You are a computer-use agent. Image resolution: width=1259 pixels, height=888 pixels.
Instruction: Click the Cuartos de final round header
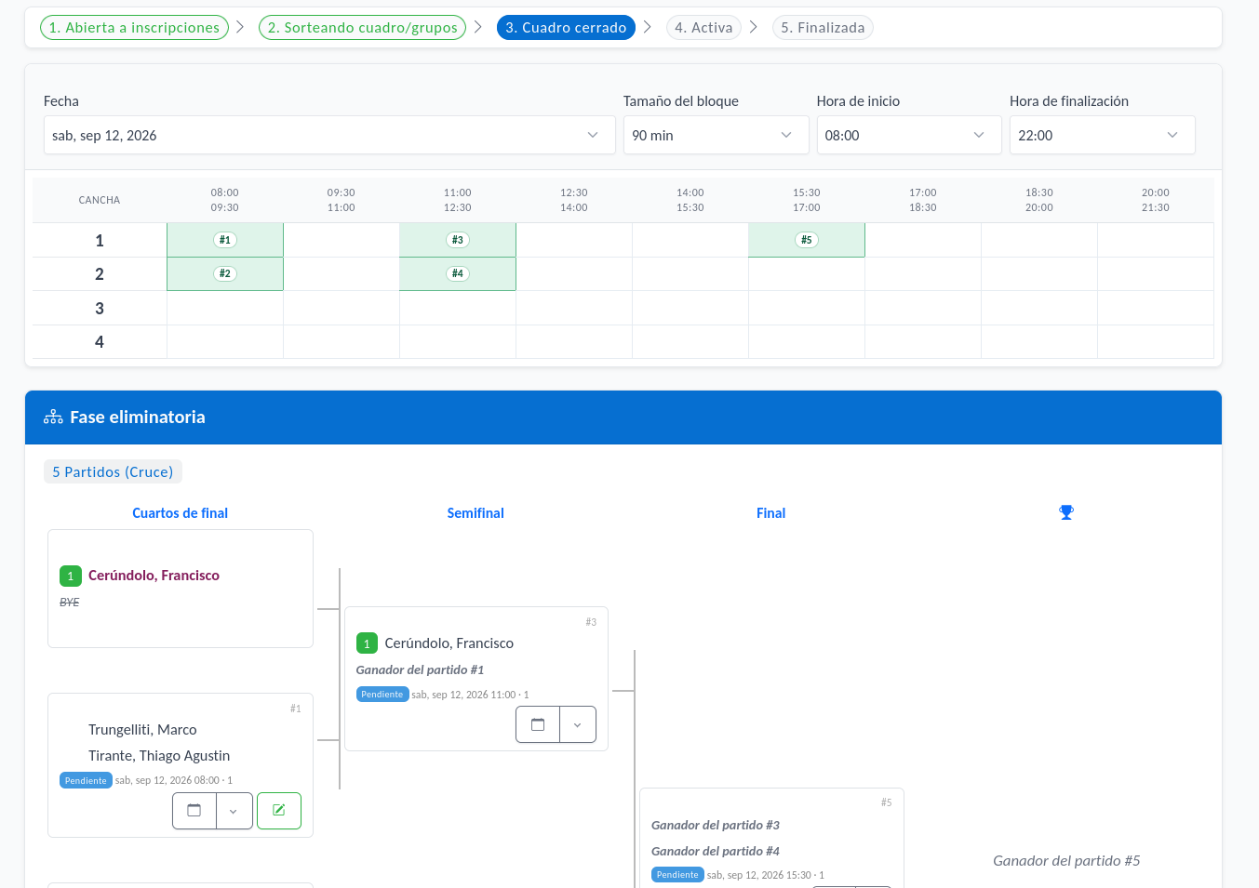[180, 513]
